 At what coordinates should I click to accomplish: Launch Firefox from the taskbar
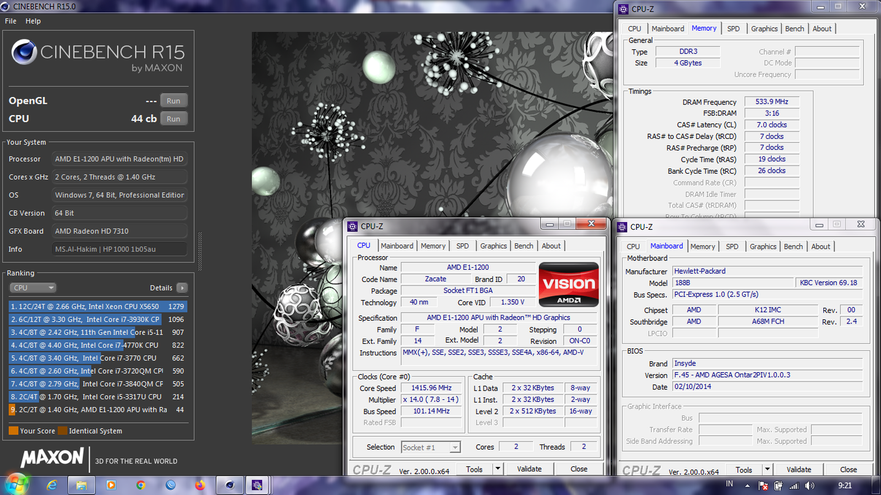tap(200, 485)
